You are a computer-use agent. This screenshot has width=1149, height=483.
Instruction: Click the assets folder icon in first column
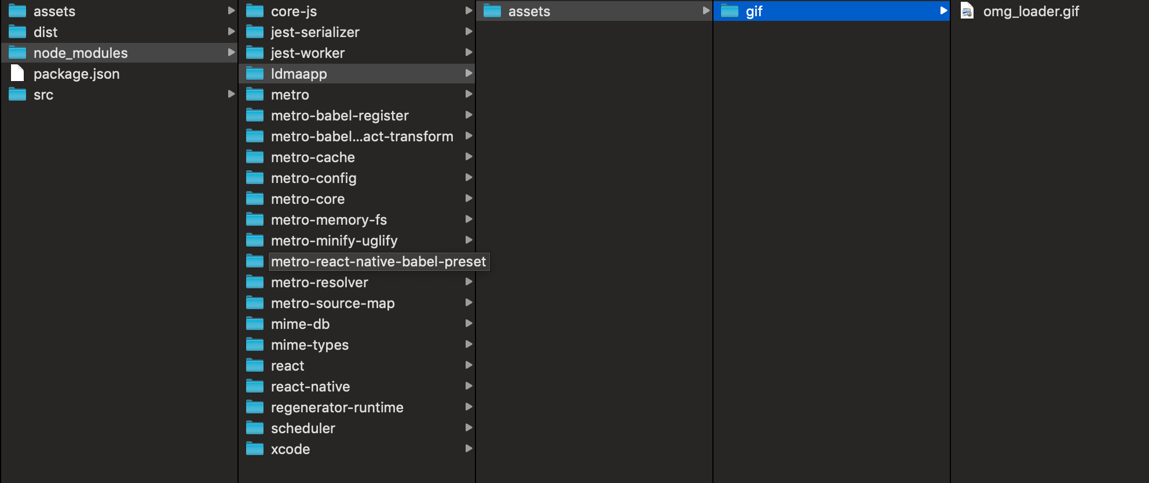click(x=17, y=11)
